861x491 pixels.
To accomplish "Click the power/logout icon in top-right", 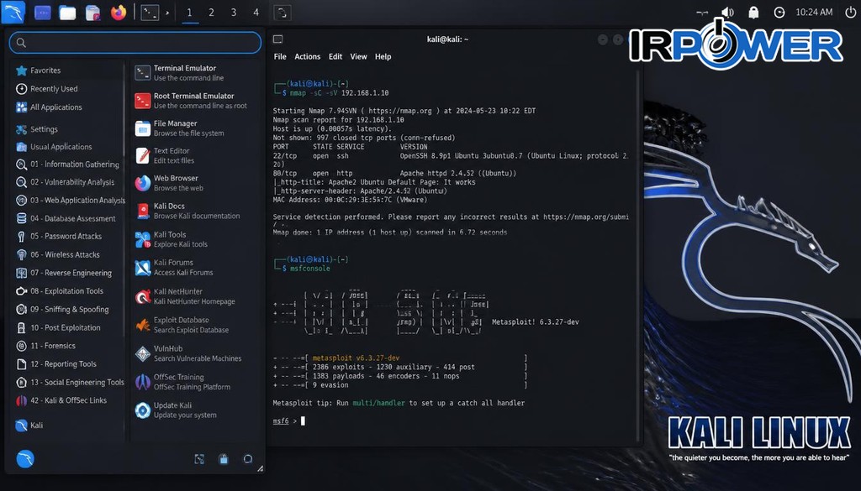I will point(850,12).
